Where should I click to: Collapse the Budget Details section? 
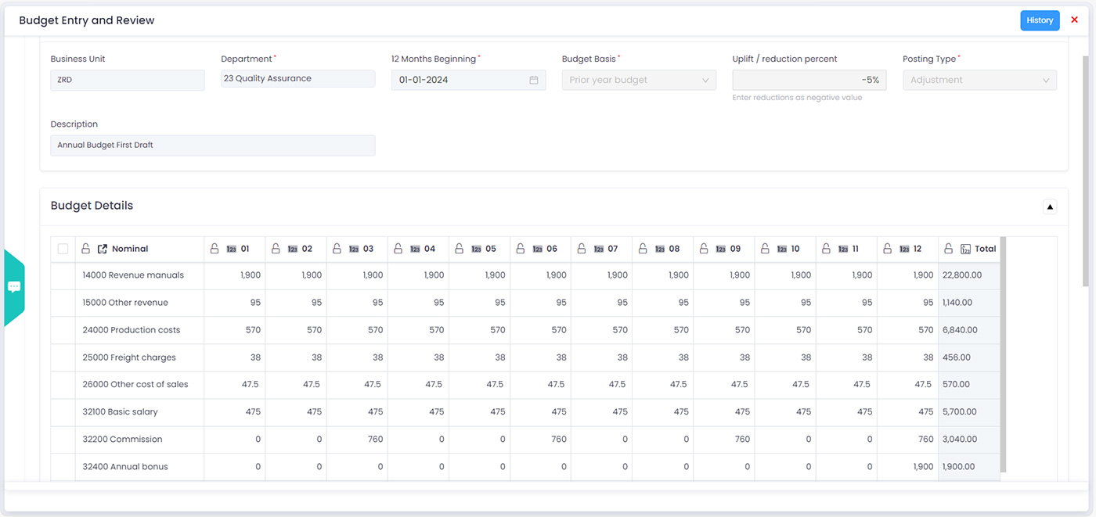pos(1050,206)
